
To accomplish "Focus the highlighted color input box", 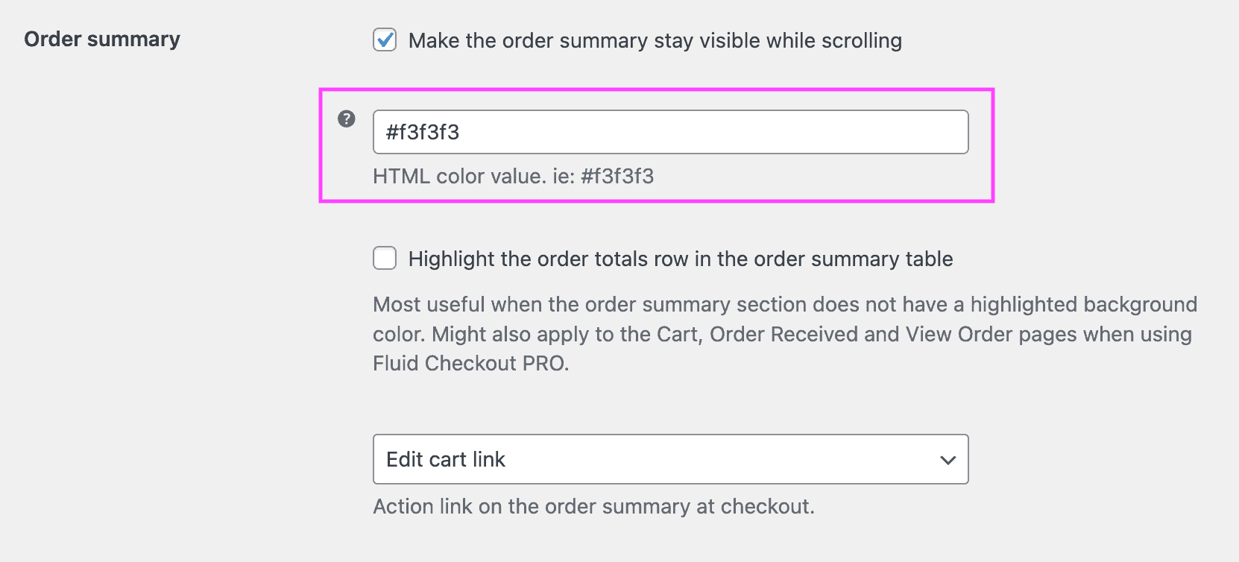I will coord(669,132).
